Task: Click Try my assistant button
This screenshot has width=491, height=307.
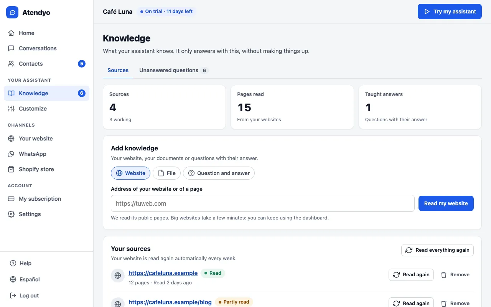Action: [450, 12]
